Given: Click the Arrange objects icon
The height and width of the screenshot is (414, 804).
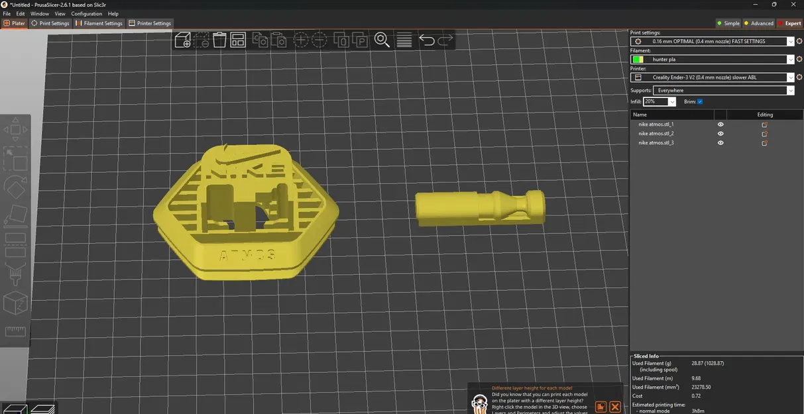Looking at the screenshot, I should (238, 40).
